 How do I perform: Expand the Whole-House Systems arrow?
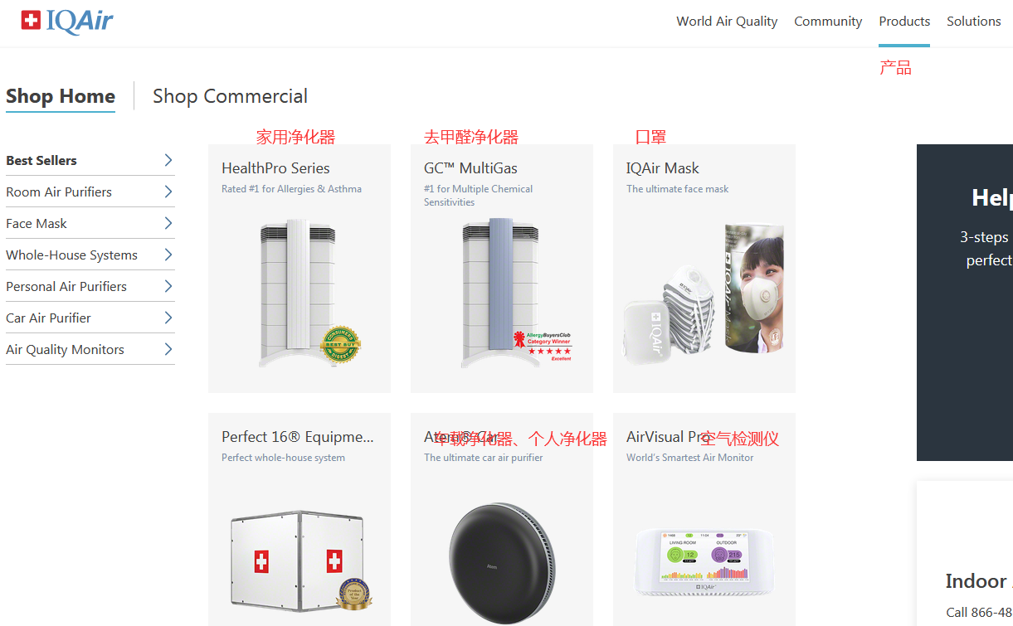pyautogui.click(x=168, y=255)
